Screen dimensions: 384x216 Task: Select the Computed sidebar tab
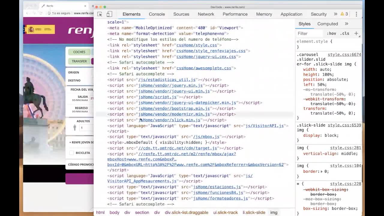coord(328,24)
